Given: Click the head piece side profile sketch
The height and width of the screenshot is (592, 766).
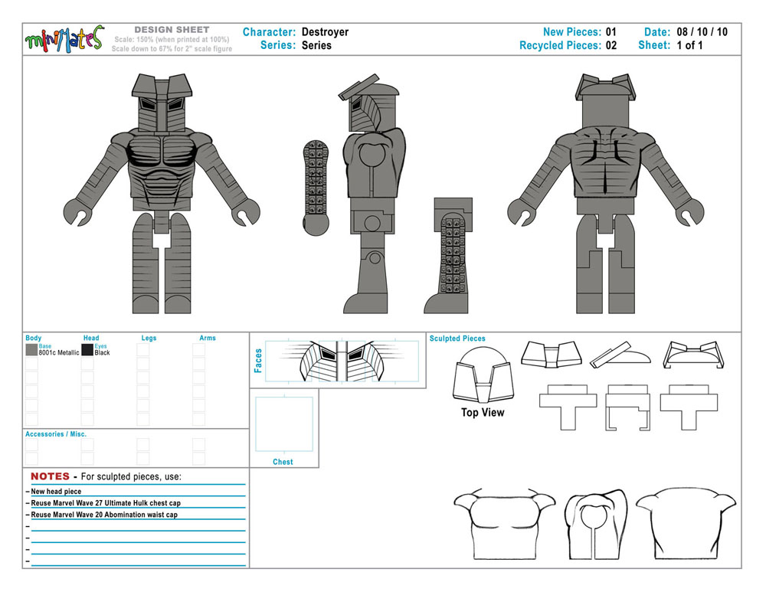Looking at the screenshot, I should point(620,355).
